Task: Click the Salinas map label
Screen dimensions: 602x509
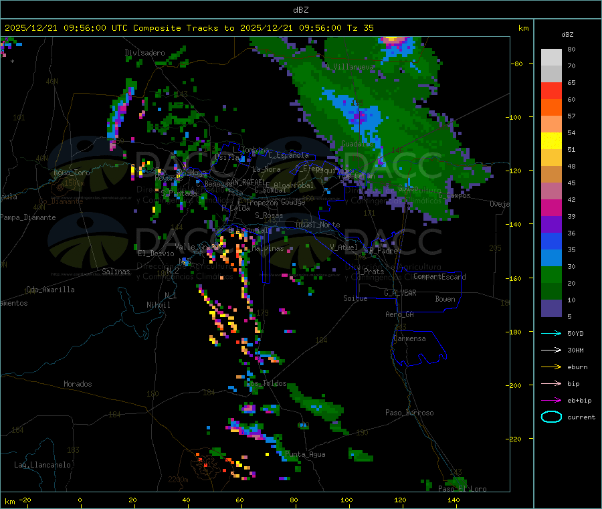Action: tap(116, 272)
